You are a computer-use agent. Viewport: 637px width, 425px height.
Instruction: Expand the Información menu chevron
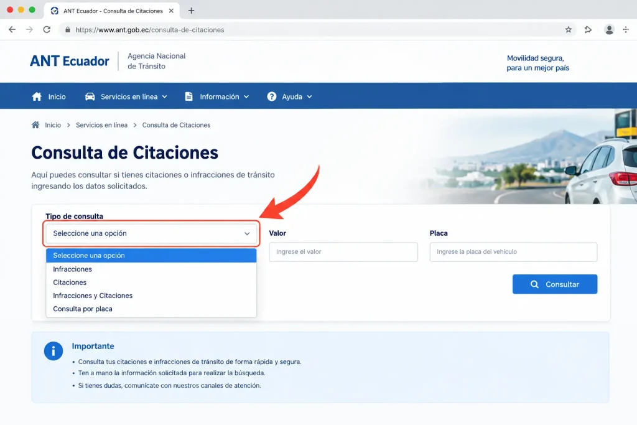click(246, 96)
